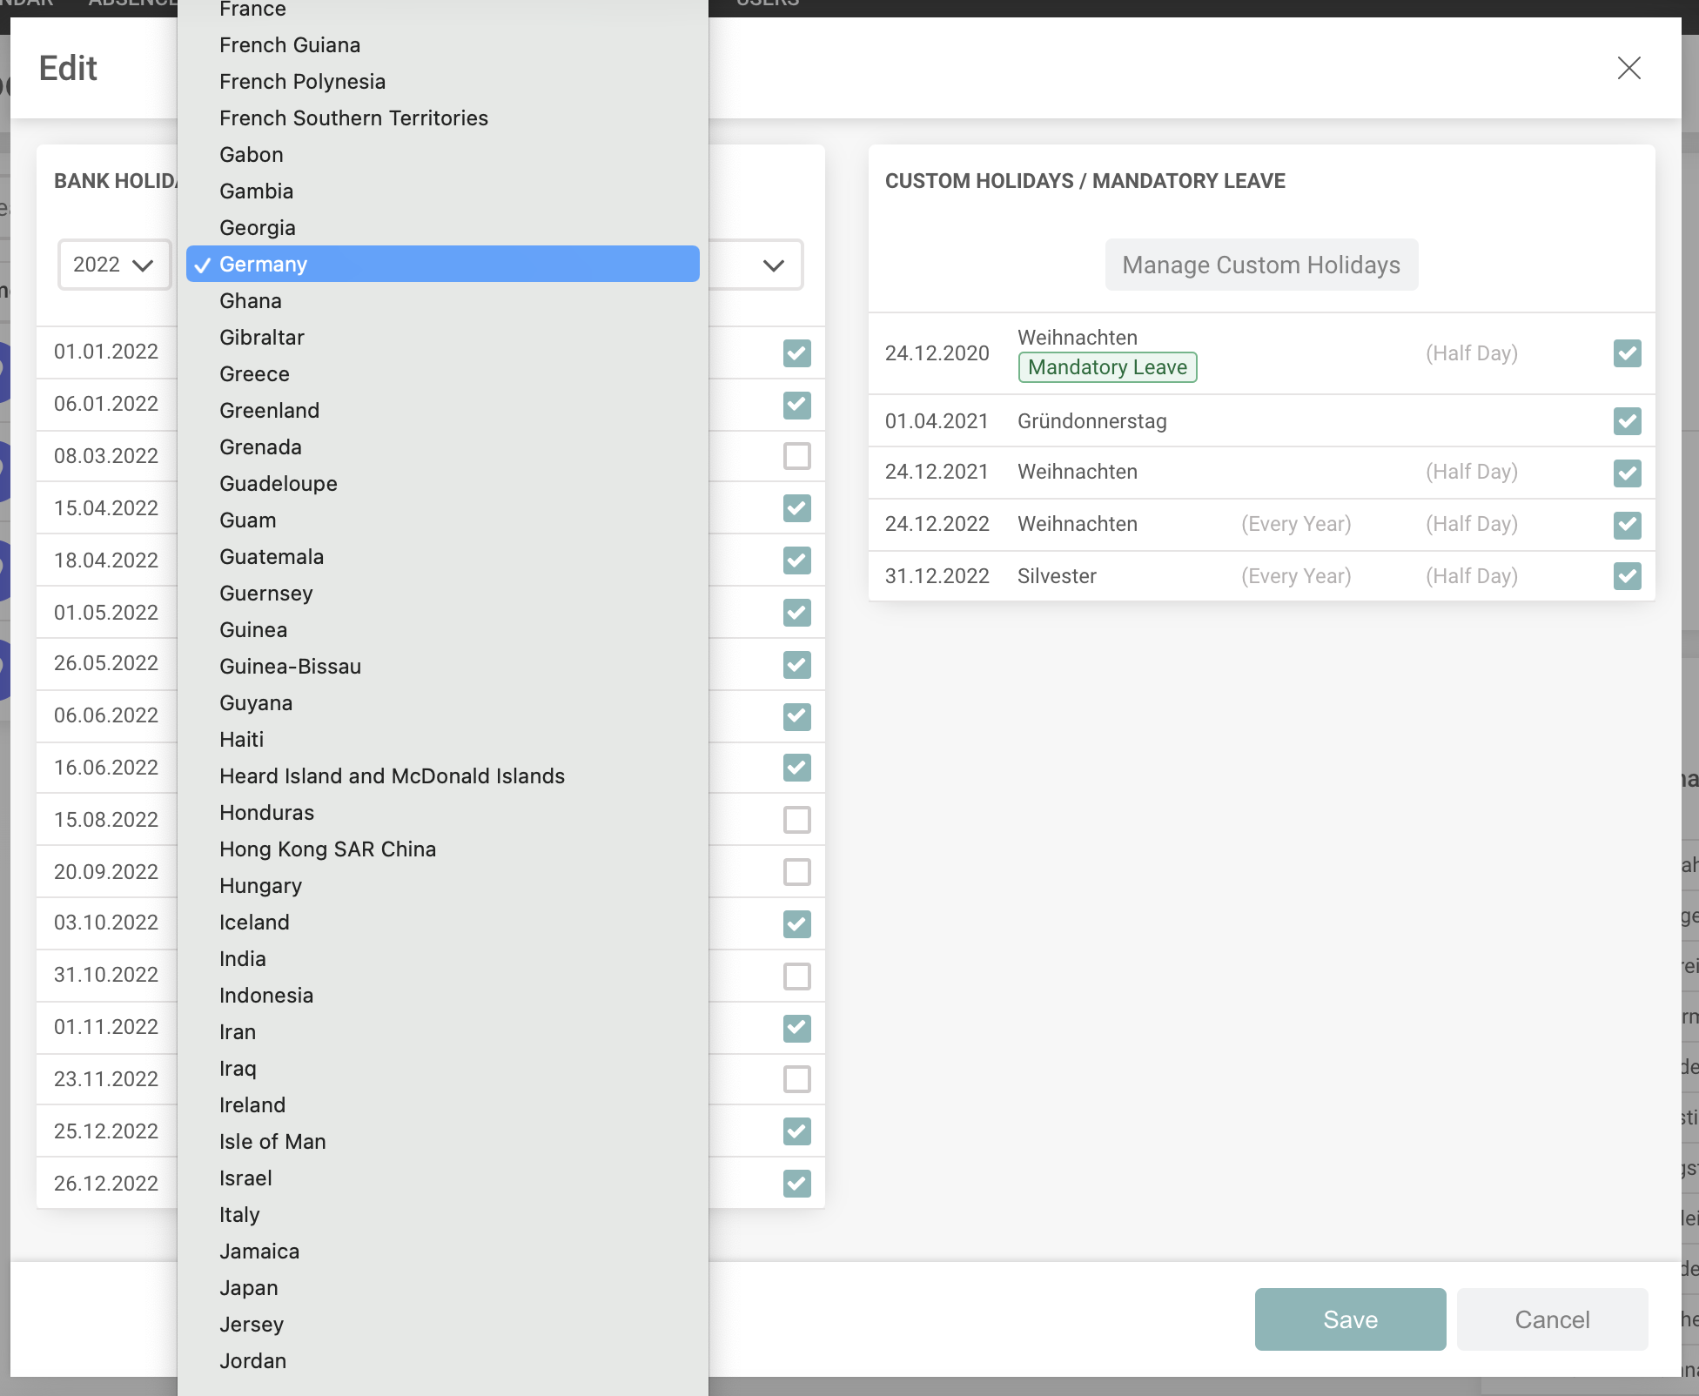
Task: Select French Polynesia from the list
Action: pos(302,82)
